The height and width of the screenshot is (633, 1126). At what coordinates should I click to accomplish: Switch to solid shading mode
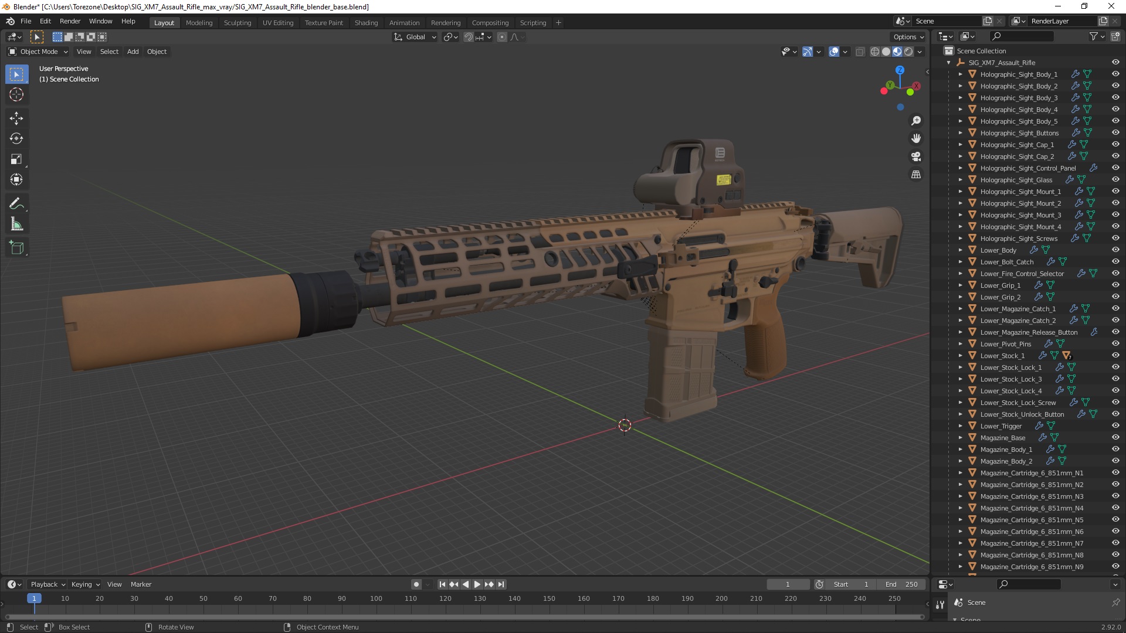tap(886, 52)
